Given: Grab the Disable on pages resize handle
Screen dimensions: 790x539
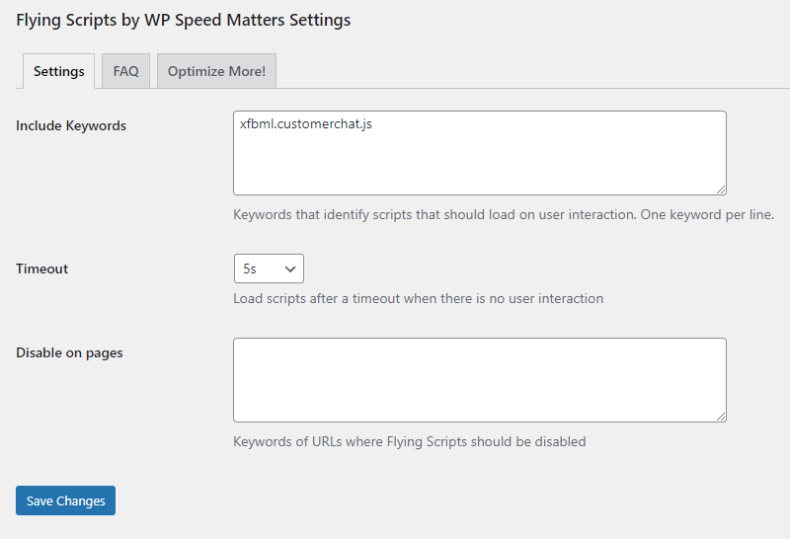Looking at the screenshot, I should [721, 416].
